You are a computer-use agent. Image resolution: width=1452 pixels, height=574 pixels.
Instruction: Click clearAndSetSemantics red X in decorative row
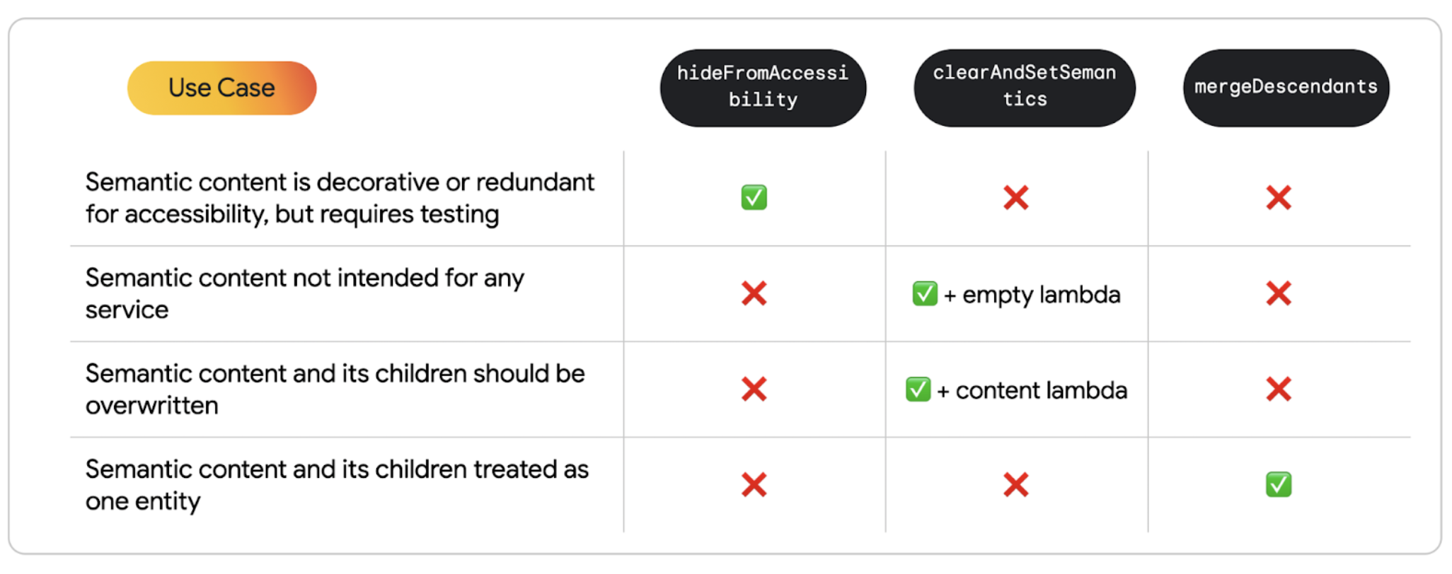point(1015,198)
